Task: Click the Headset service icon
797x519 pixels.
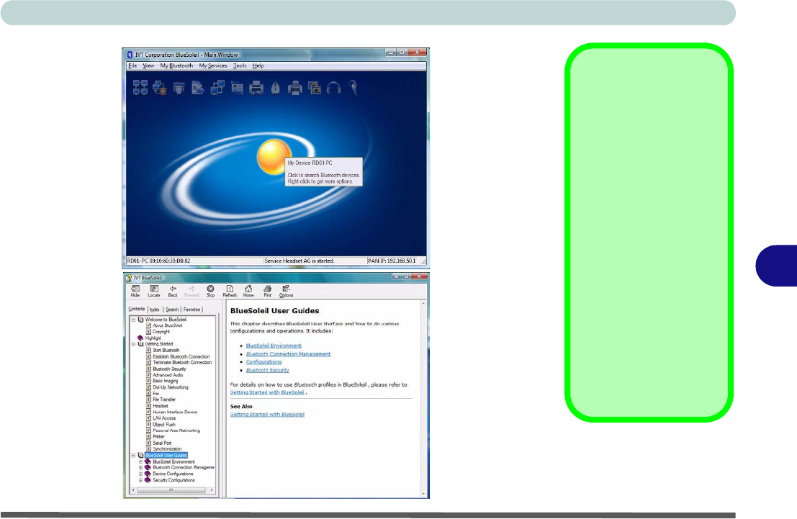Action: [x=354, y=87]
